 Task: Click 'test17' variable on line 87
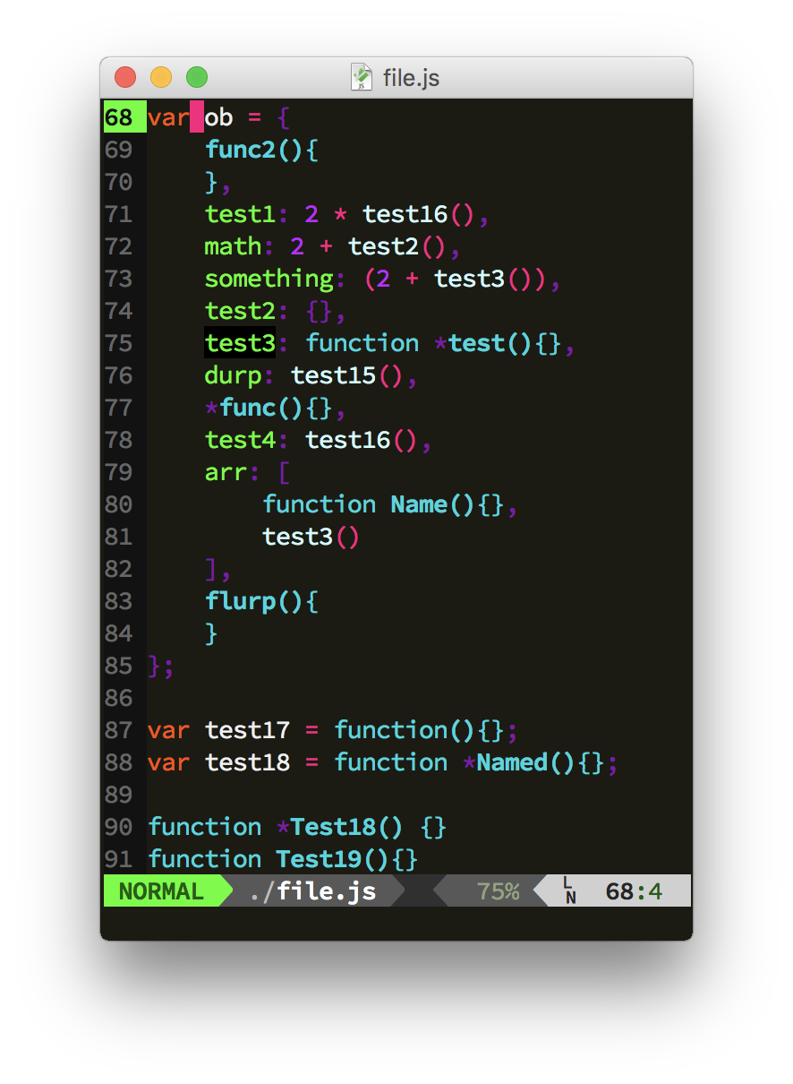point(248,730)
